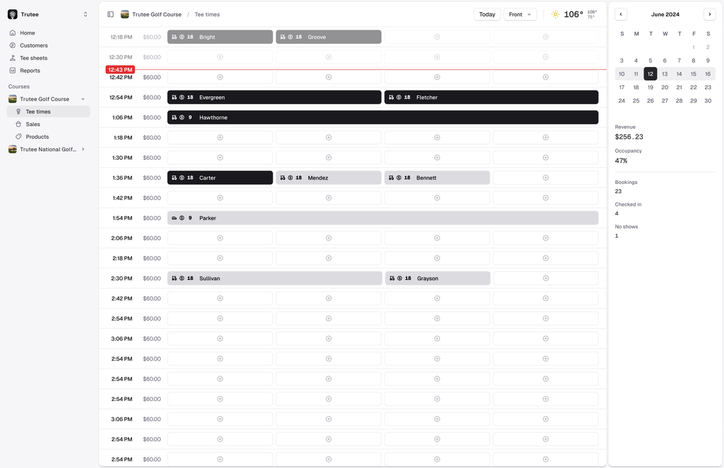
Task: Click the 106° temperature reading
Action: click(x=573, y=14)
